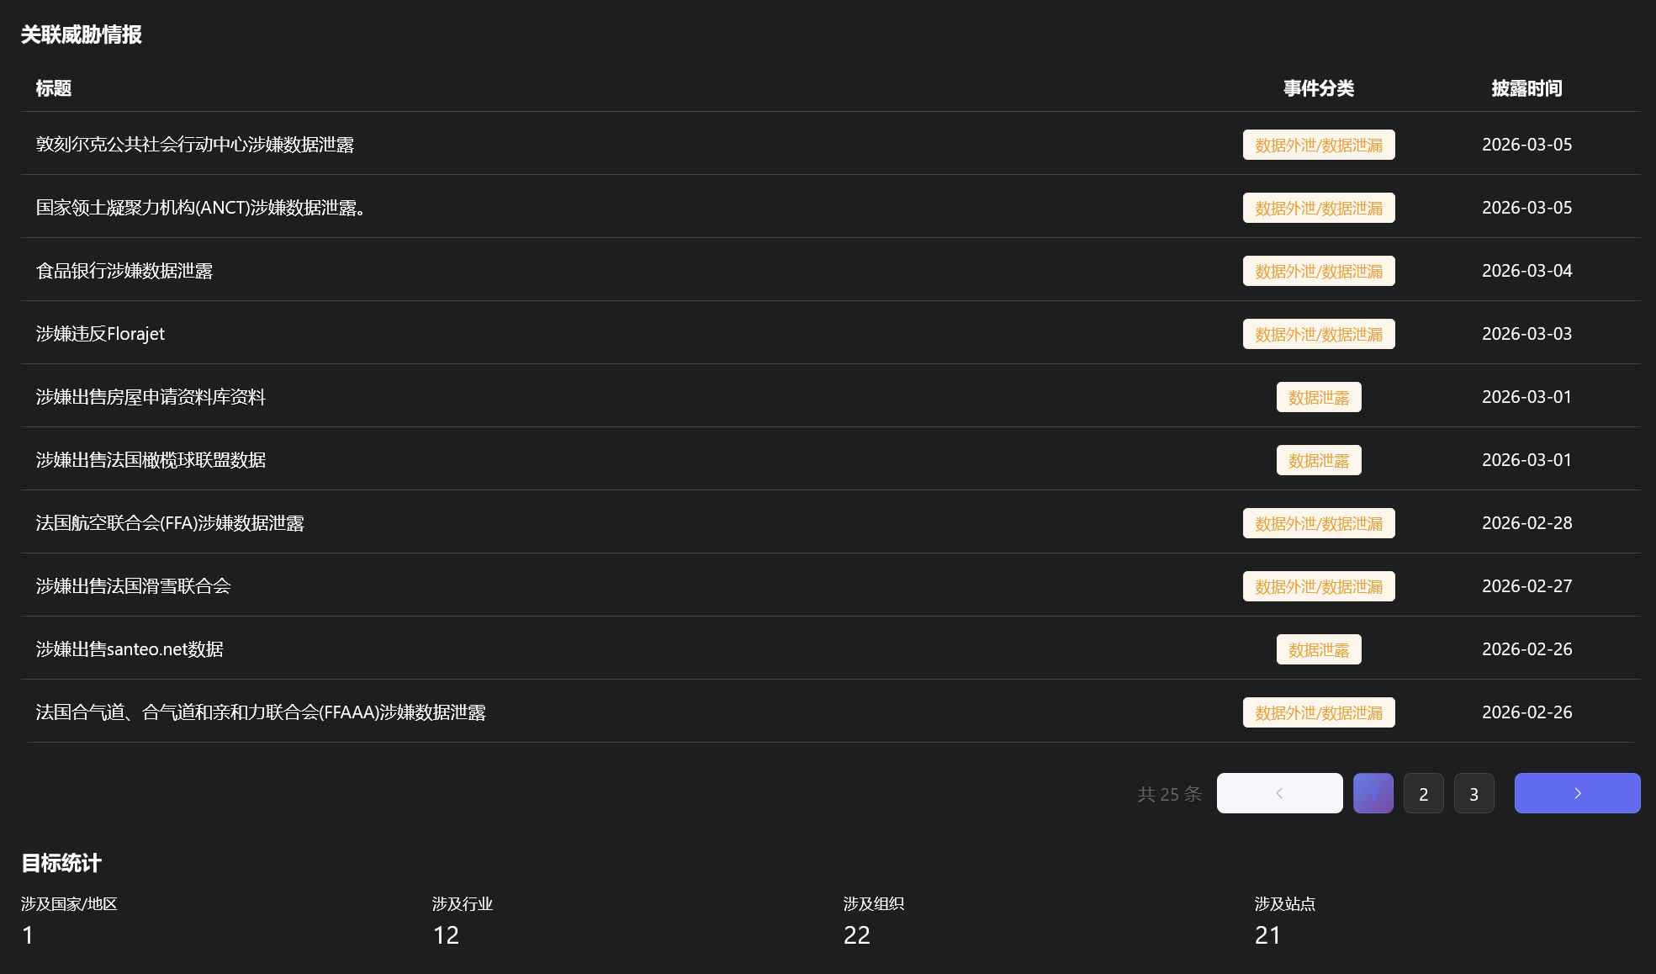Open 涉嫌出售santeo.net数据 entry
Image resolution: width=1656 pixels, height=974 pixels.
point(130,649)
